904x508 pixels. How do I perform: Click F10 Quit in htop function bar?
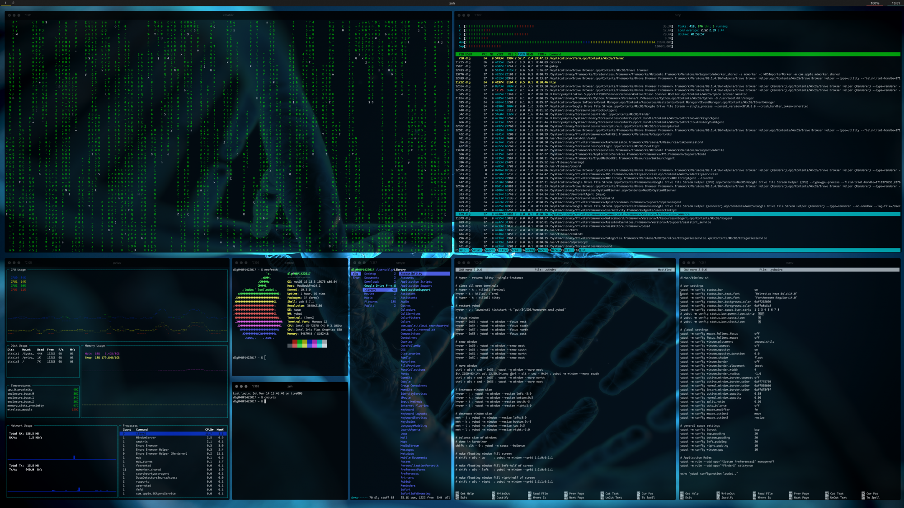[x=581, y=250]
